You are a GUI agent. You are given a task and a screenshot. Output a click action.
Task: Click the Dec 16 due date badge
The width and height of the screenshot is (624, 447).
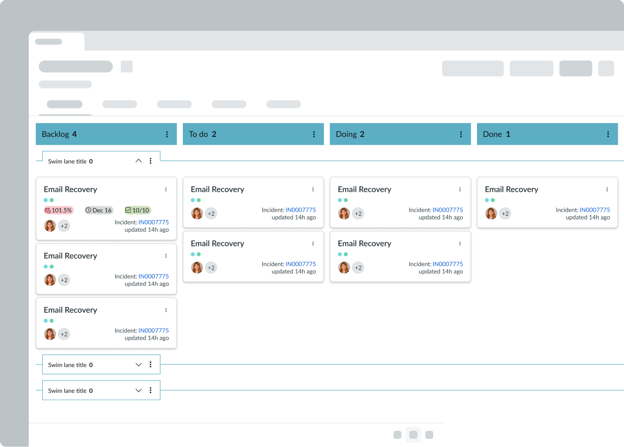pyautogui.click(x=99, y=210)
